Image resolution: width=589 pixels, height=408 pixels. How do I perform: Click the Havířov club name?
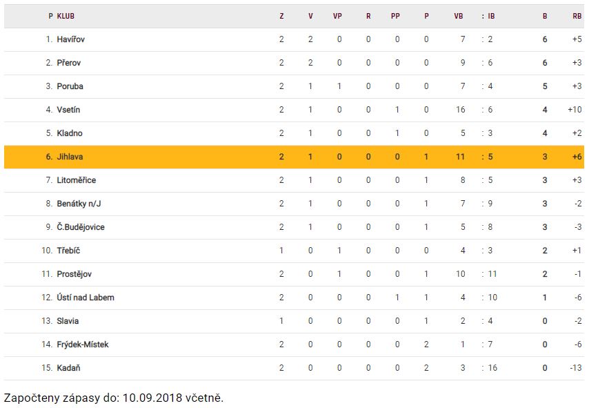(71, 39)
